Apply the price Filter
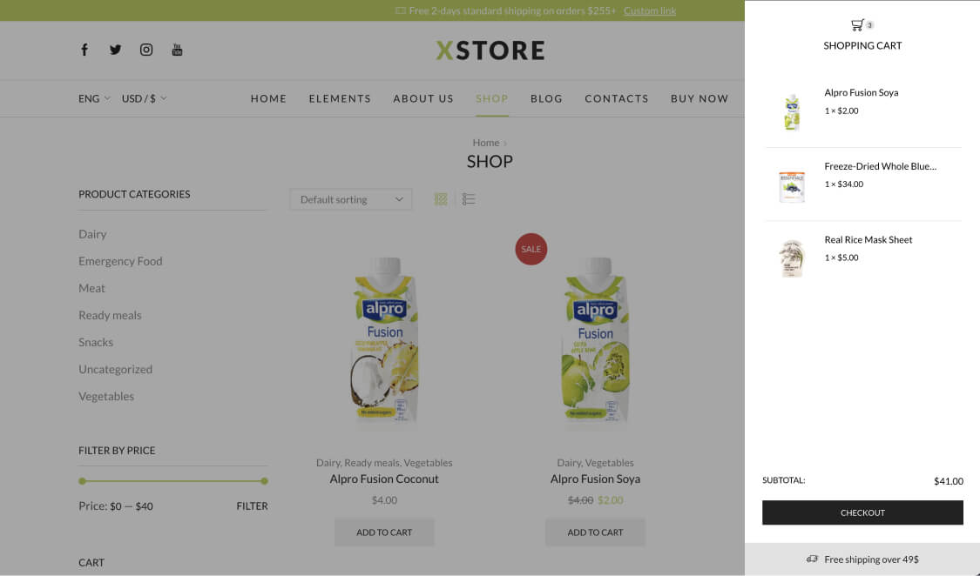Viewport: 980px width, 576px height. click(x=252, y=506)
